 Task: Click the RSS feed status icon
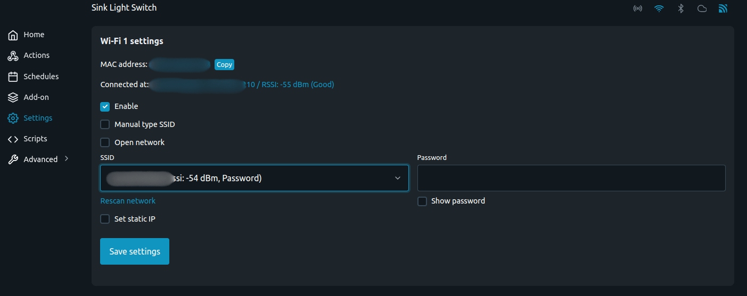click(723, 9)
